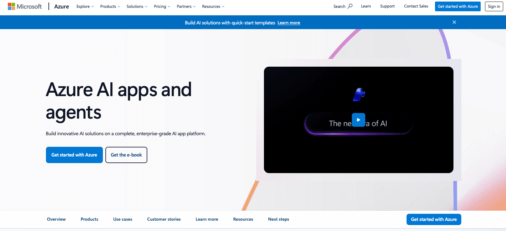
Task: Click Get started with Azure in the page navigation bar
Action: coord(434,219)
